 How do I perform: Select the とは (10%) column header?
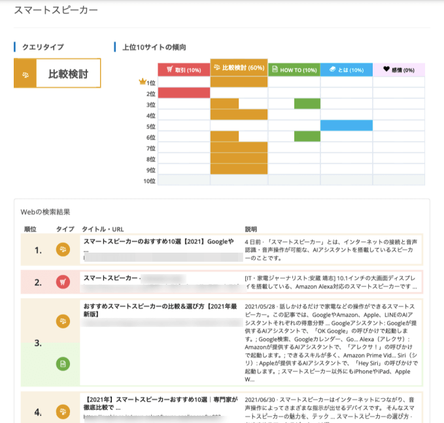(x=347, y=70)
